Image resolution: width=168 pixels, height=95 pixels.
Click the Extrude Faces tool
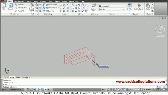point(51,8)
